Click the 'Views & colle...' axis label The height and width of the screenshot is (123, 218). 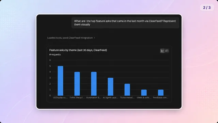144,98
